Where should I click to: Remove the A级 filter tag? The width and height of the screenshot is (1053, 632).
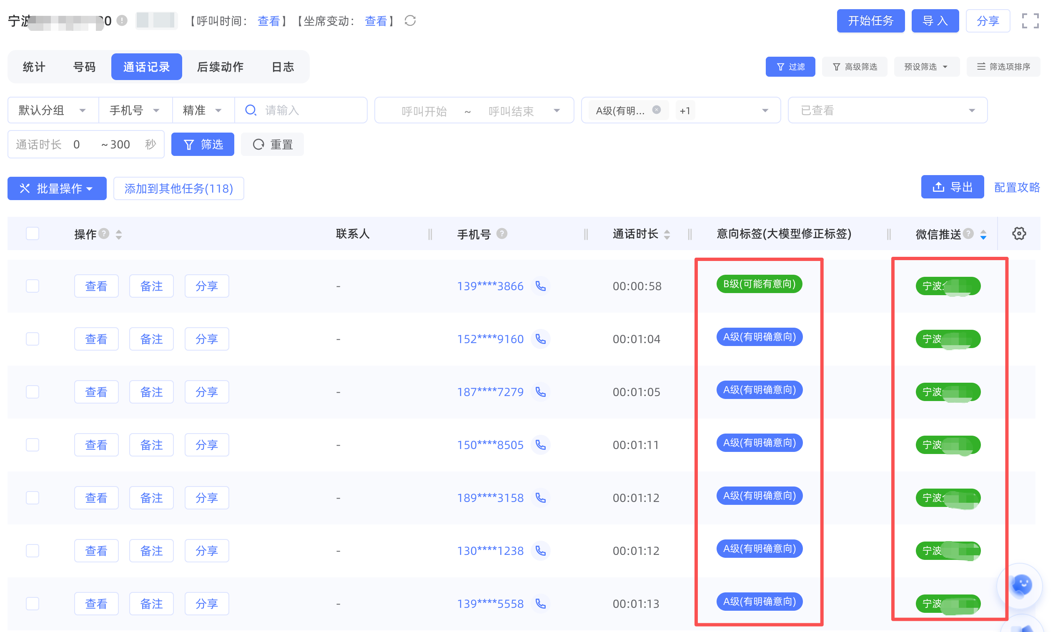[656, 110]
